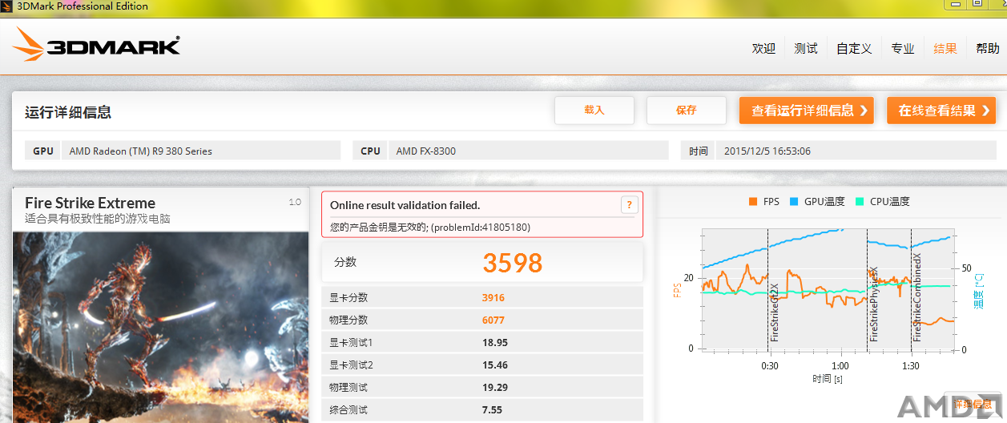Select the AMD FX-8300 CPU text
The image size is (1007, 423).
(426, 151)
